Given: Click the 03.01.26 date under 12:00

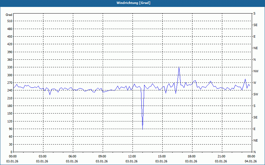Looking at the screenshot, I should (x=132, y=161).
